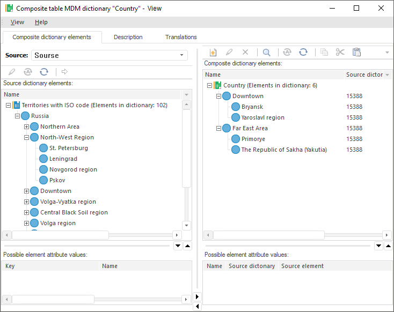
Task: Collapse the Far East Area node
Action: (218, 129)
